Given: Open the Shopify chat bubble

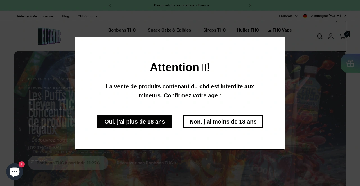Looking at the screenshot, I should [x=15, y=171].
